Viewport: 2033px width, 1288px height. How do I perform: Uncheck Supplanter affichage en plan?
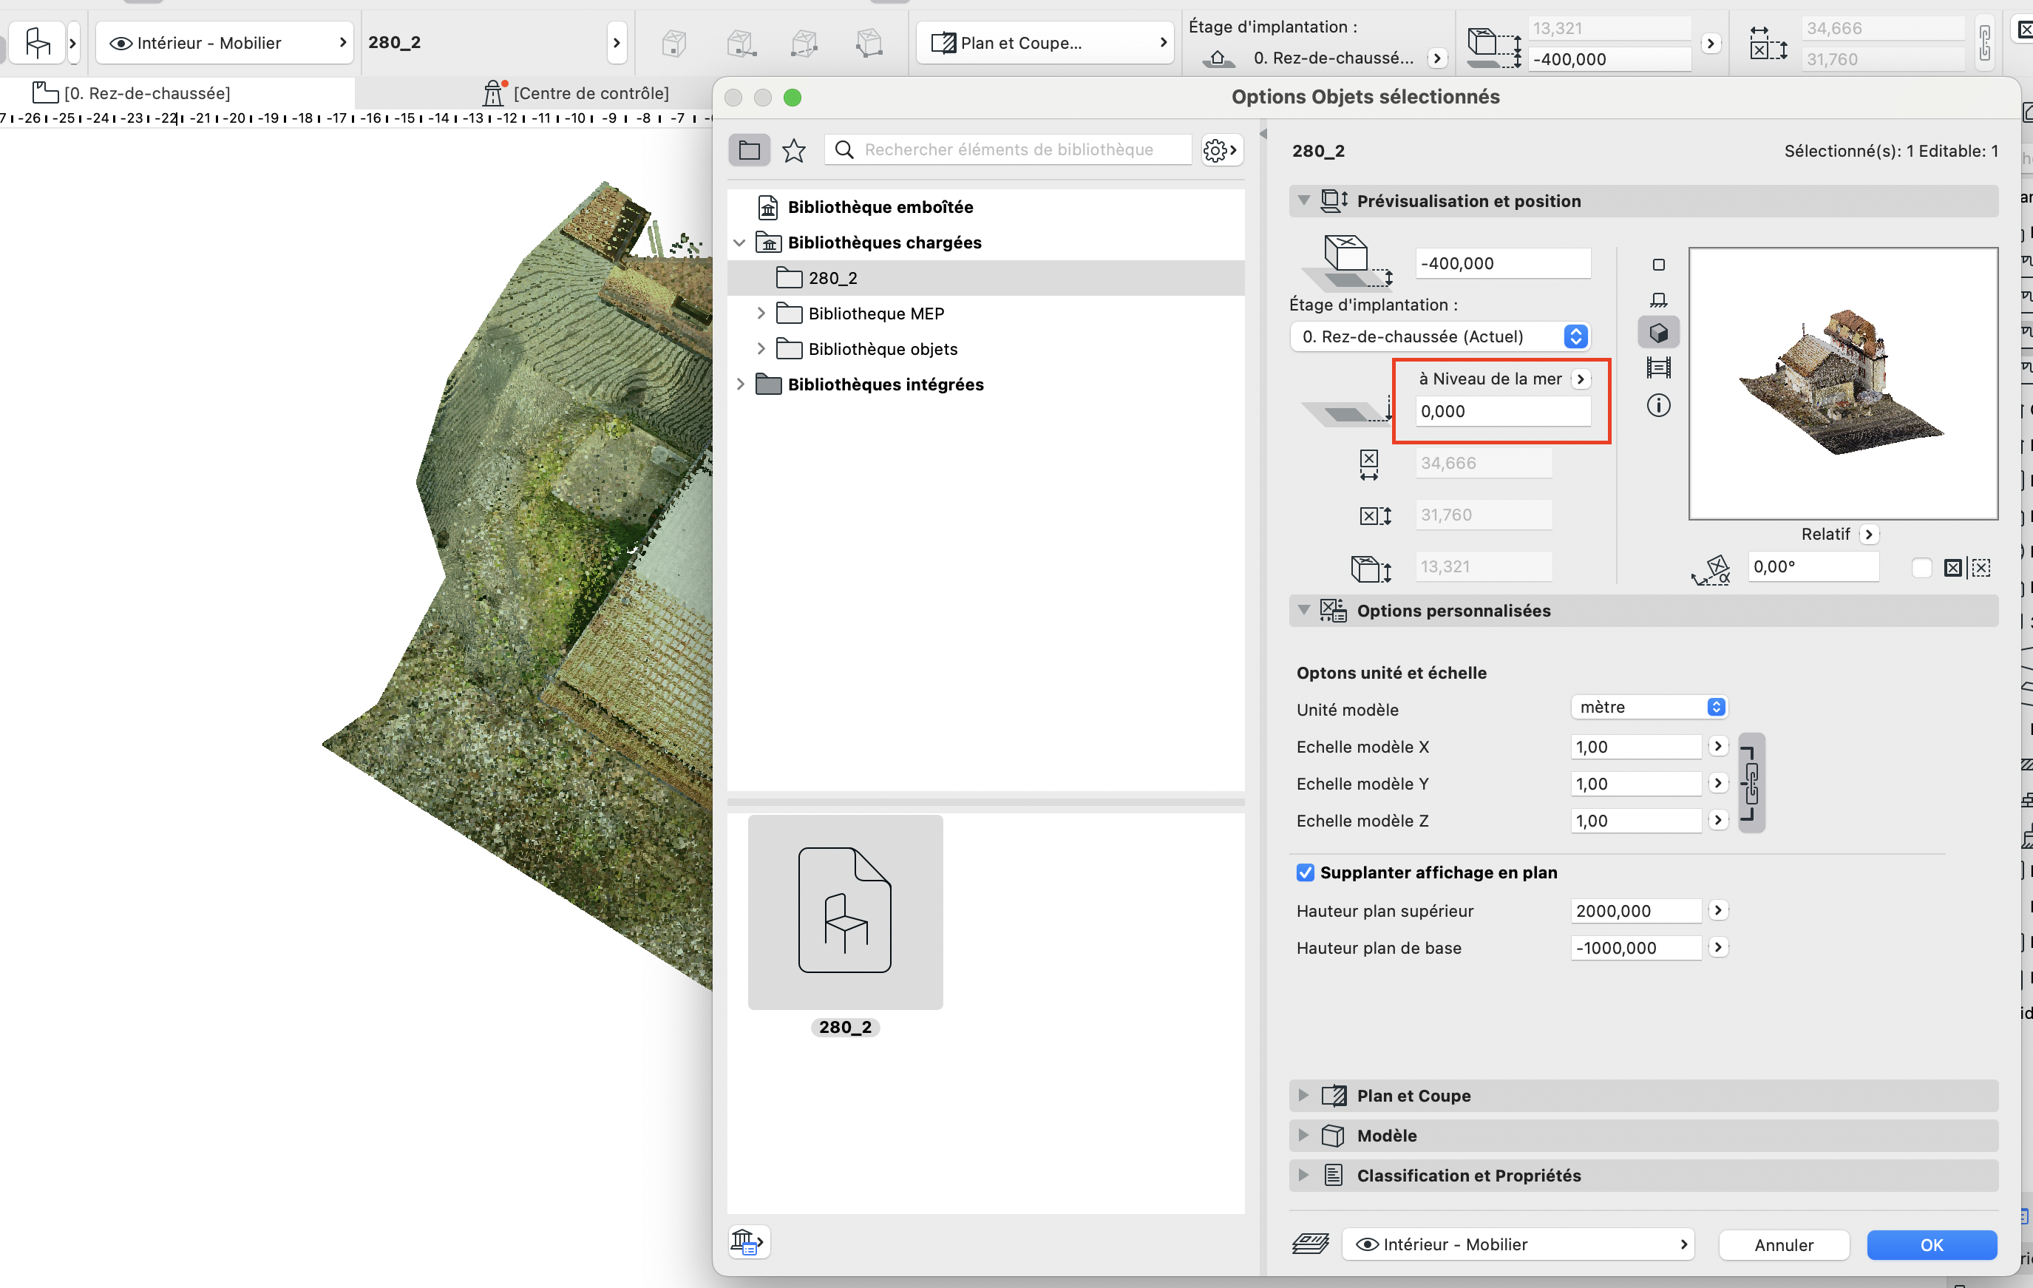(1306, 872)
